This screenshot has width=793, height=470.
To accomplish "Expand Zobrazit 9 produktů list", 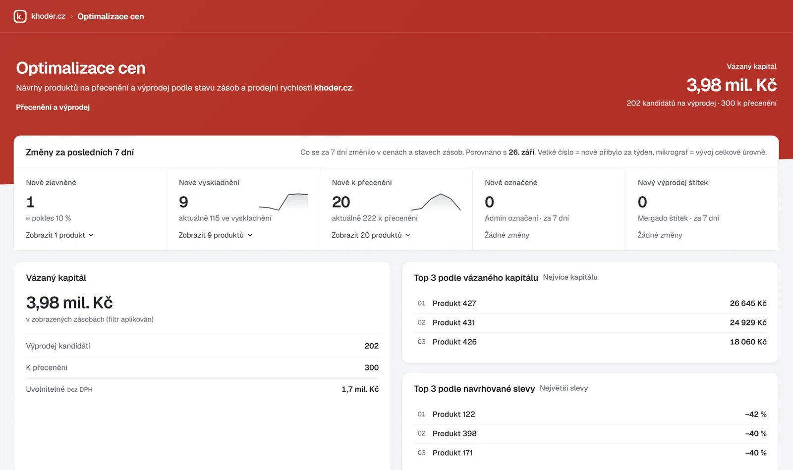I will pos(216,235).
